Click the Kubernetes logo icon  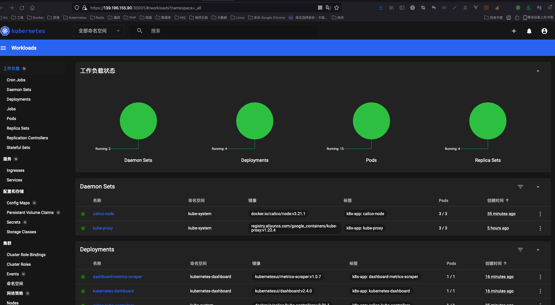pyautogui.click(x=5, y=31)
